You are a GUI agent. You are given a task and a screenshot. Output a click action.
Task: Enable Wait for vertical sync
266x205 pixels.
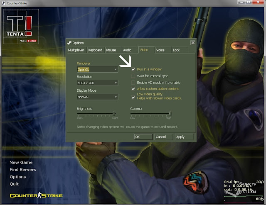coord(133,76)
